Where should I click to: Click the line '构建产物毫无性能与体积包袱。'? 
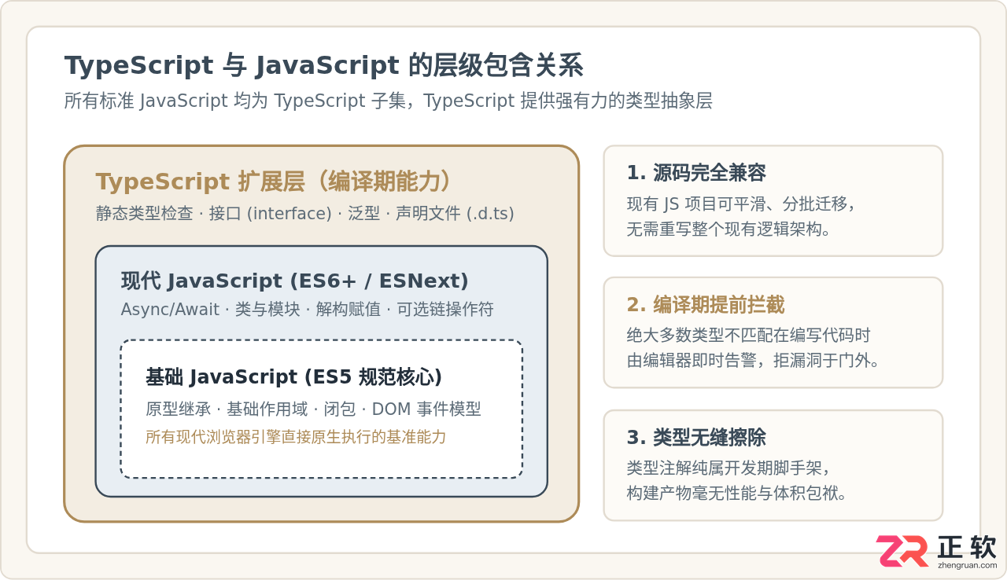click(737, 494)
